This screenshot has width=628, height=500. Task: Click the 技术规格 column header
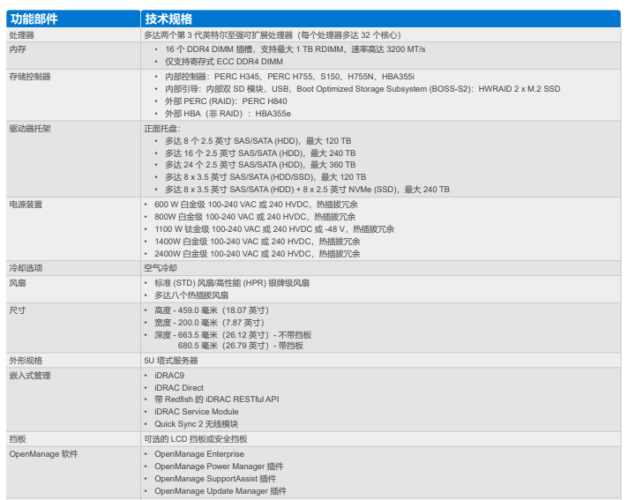coord(168,19)
